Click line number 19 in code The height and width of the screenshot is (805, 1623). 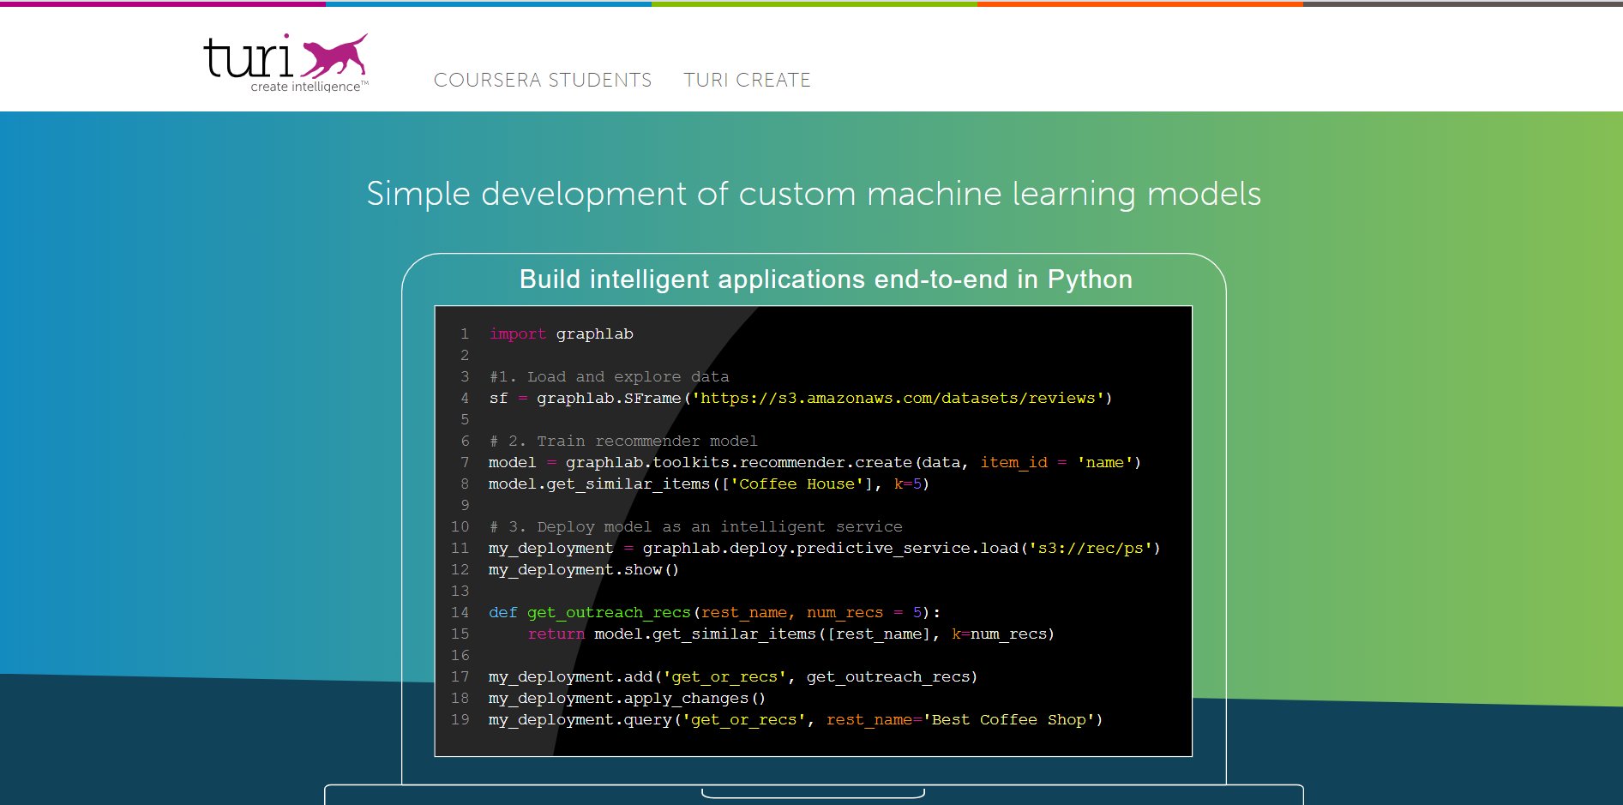coord(460,719)
